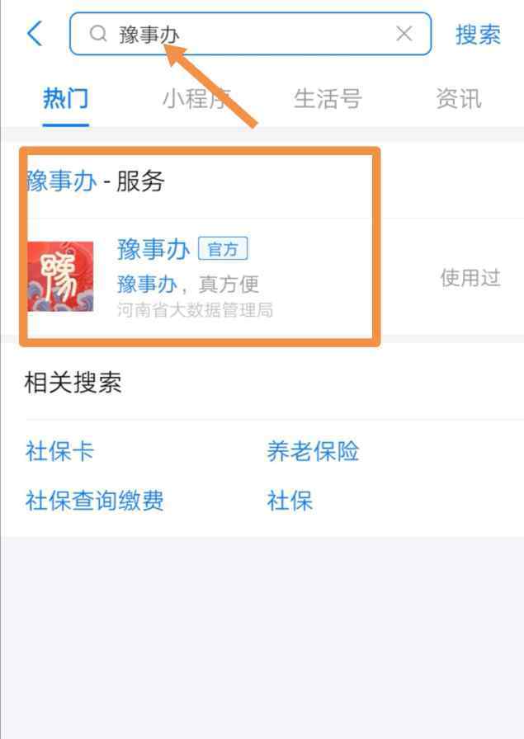Image resolution: width=524 pixels, height=739 pixels.
Task: Tap the 使用过 label
Action: 470,278
